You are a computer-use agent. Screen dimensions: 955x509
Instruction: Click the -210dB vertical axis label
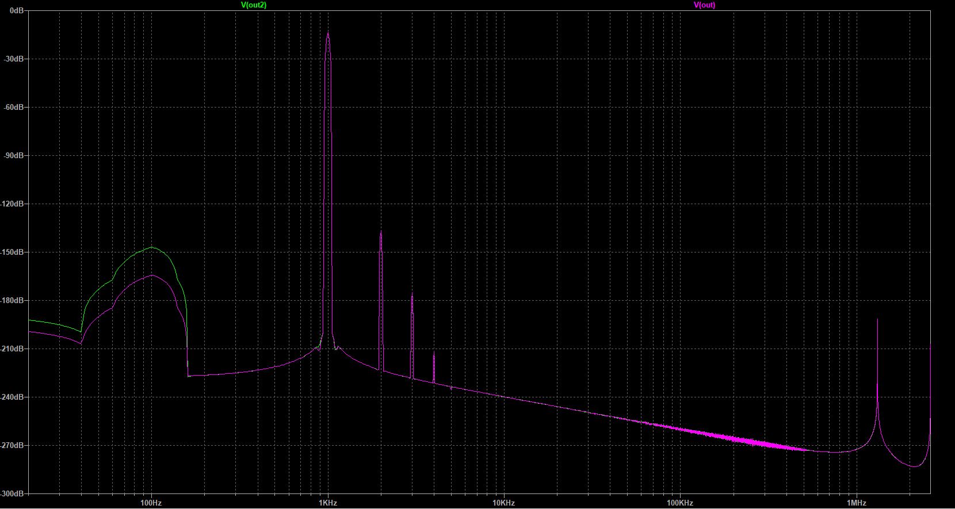click(x=13, y=349)
